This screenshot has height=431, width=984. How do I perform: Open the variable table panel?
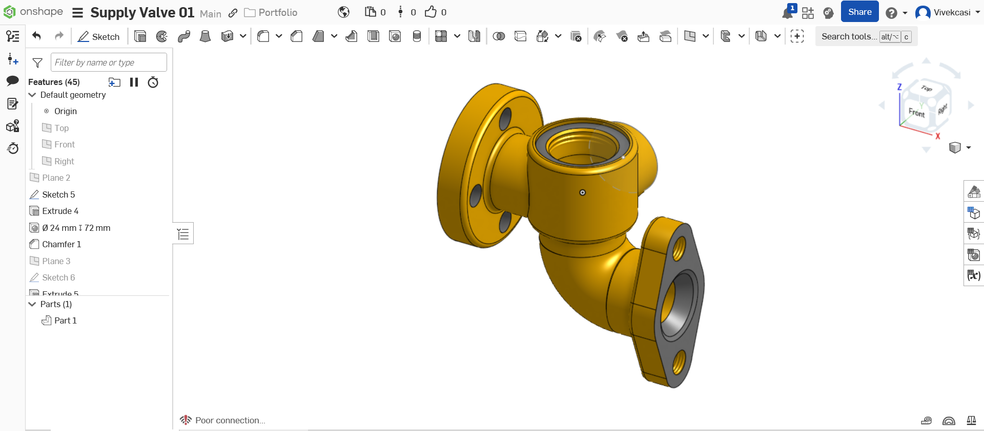point(974,275)
